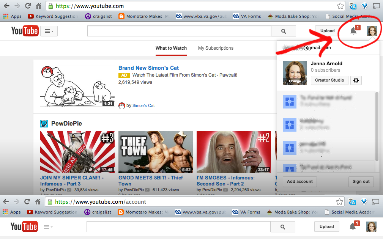Click the PewDiePie channel icon
Viewport: 383px width, 239px height.
coord(44,124)
